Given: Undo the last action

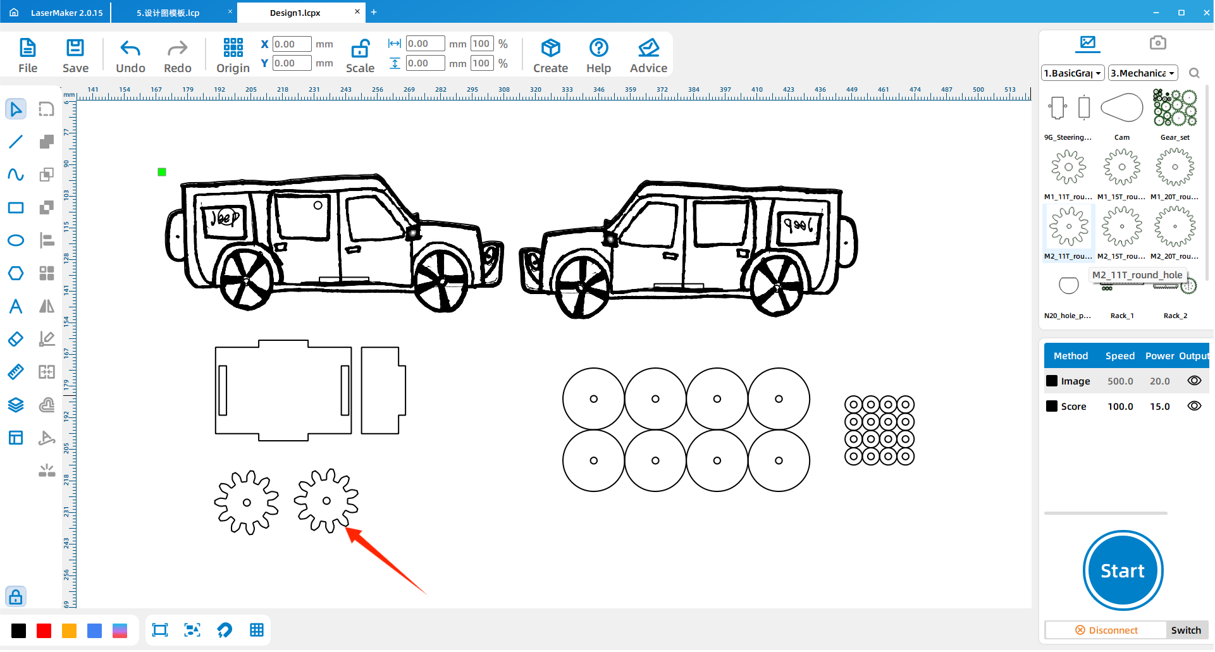Looking at the screenshot, I should pyautogui.click(x=130, y=49).
